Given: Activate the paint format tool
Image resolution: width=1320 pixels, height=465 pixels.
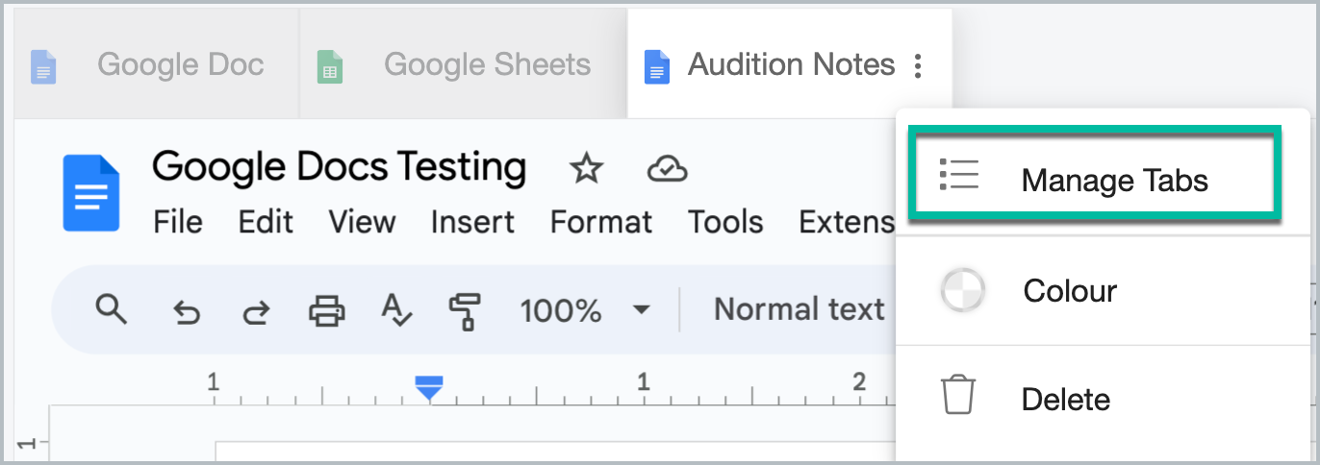Looking at the screenshot, I should click(465, 310).
